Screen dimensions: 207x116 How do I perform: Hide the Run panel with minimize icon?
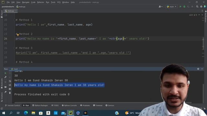point(202,69)
